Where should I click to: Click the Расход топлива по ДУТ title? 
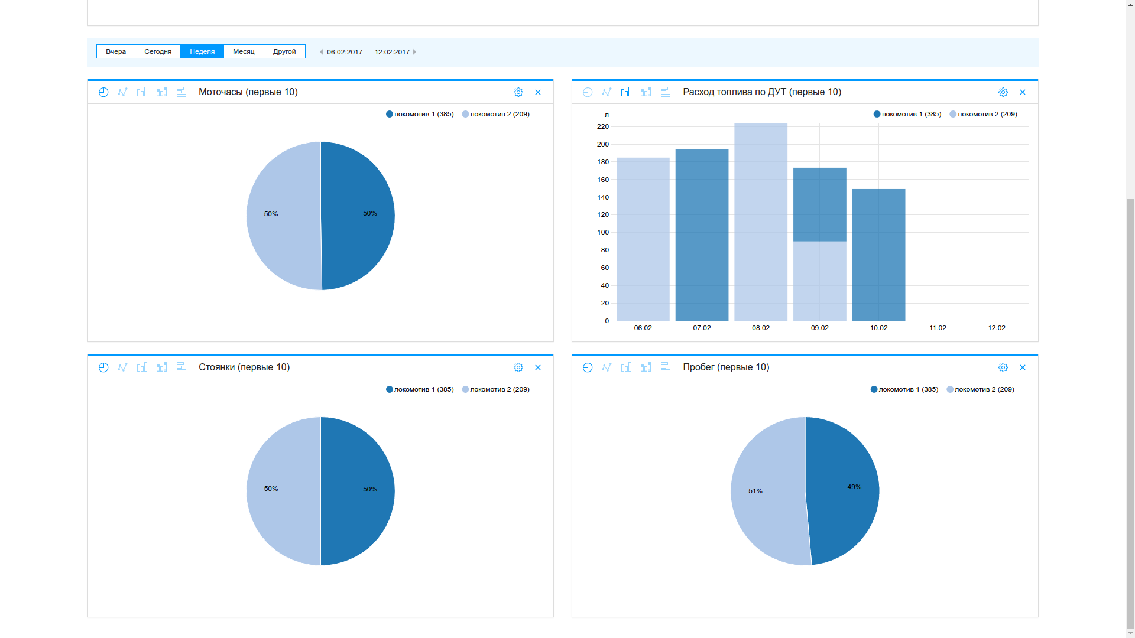(762, 92)
